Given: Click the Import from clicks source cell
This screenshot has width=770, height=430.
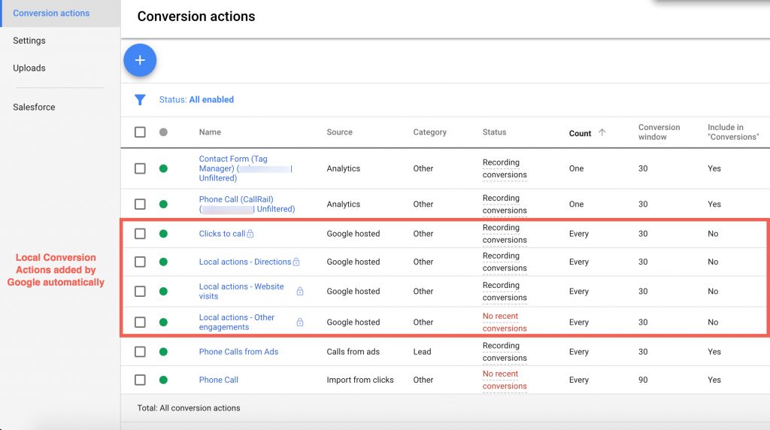Looking at the screenshot, I should (360, 380).
